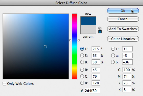143x96 pixels.
Task: Select the R red radio button
Action: (x=82, y=70)
